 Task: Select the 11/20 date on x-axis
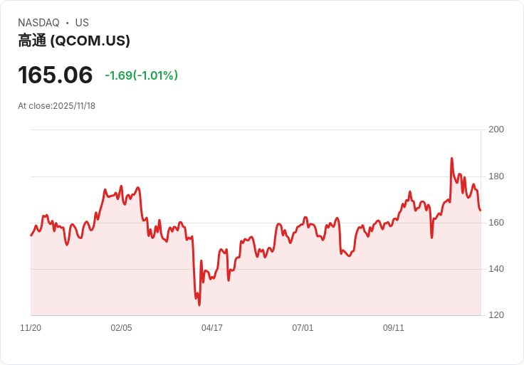click(x=31, y=328)
